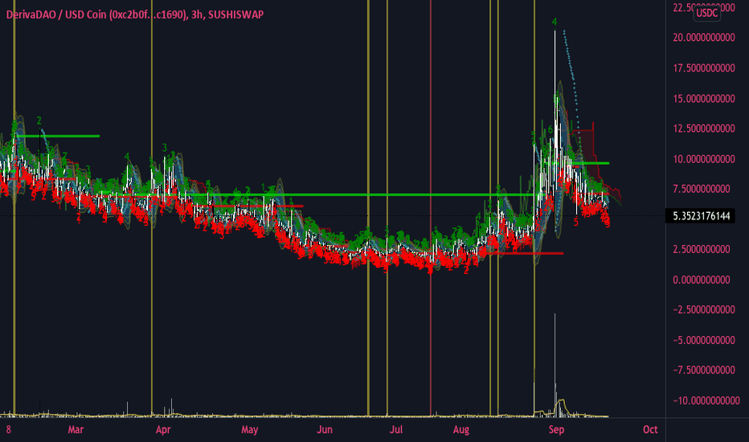The height and width of the screenshot is (442, 749).
Task: Click the May label on time axis
Action: pyautogui.click(x=249, y=430)
